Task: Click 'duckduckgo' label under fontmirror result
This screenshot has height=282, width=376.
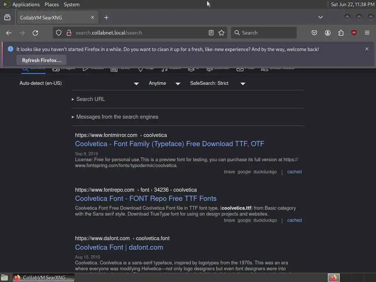Action: click(265, 172)
